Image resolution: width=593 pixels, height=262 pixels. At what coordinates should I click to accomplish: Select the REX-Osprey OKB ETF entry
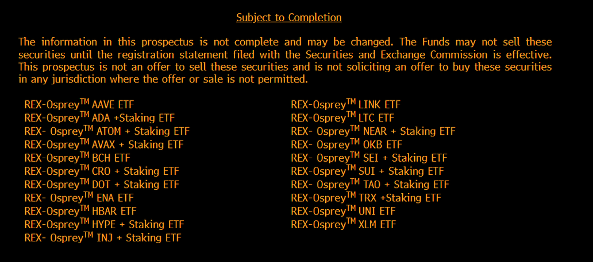346,144
